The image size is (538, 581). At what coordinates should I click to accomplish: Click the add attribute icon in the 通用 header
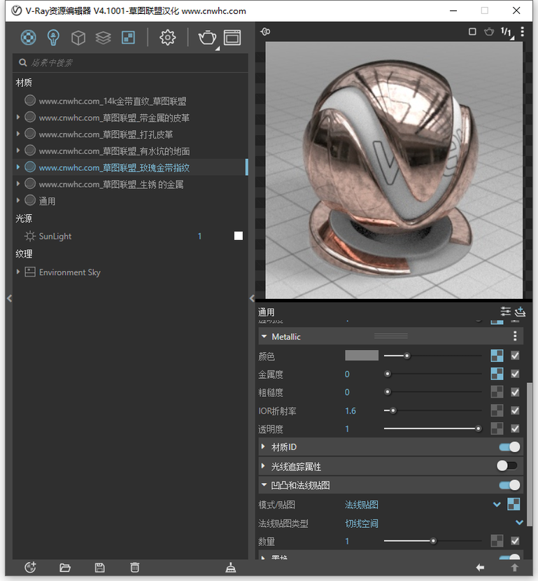520,311
